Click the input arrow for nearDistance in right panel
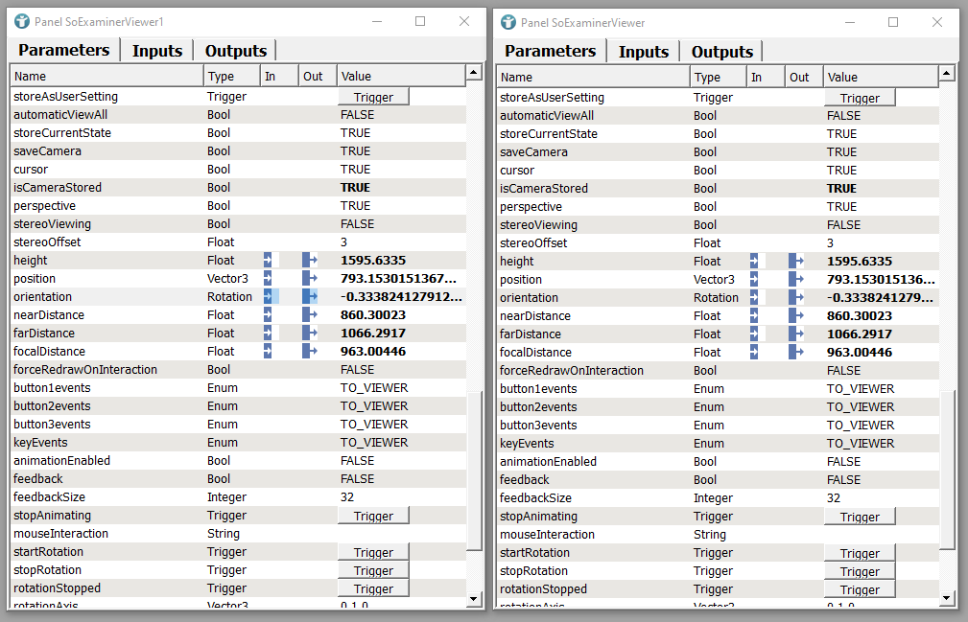This screenshot has height=622, width=968. tap(755, 315)
